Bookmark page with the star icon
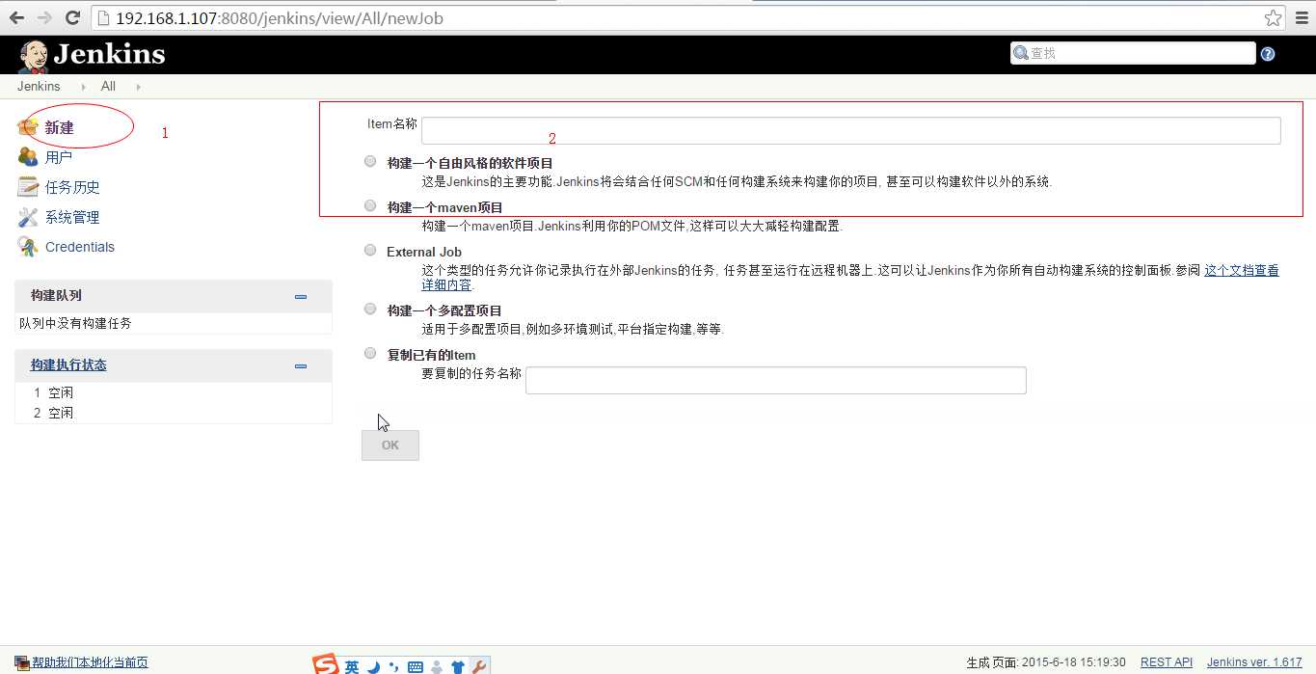Viewport: 1316px width, 674px height. coord(1273,17)
